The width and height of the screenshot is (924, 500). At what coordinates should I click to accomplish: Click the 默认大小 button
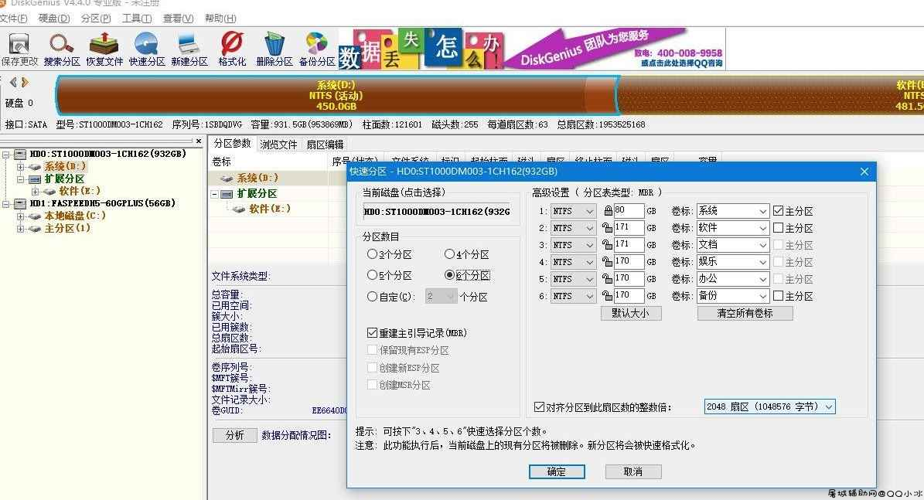[630, 313]
